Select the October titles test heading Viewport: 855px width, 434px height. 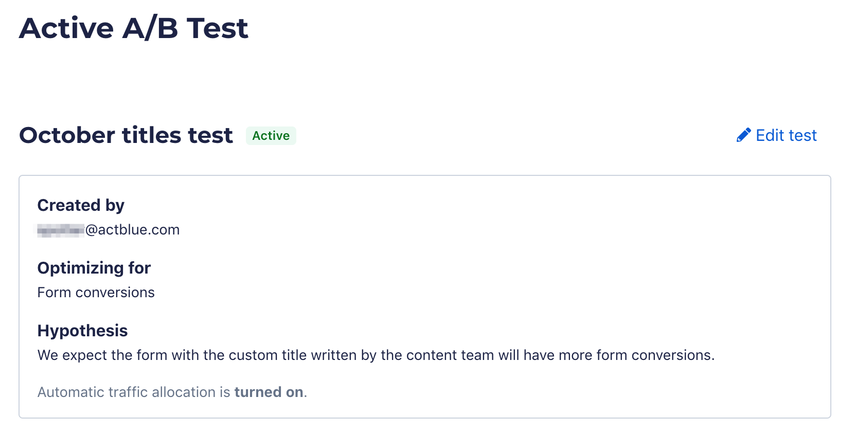pyautogui.click(x=126, y=135)
